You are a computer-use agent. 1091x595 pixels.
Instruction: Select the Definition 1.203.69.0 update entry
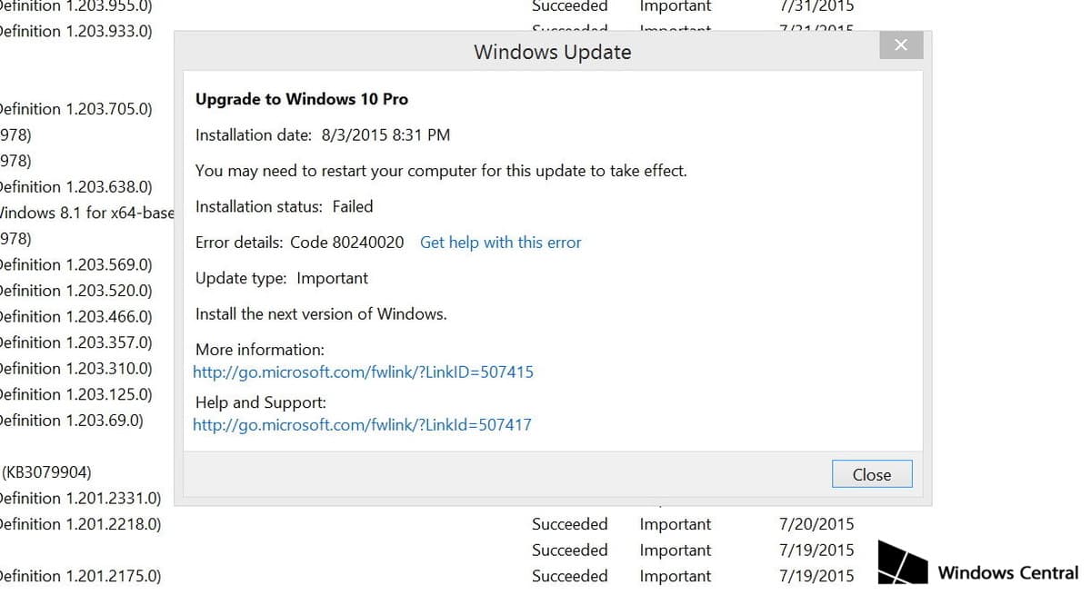click(x=71, y=421)
